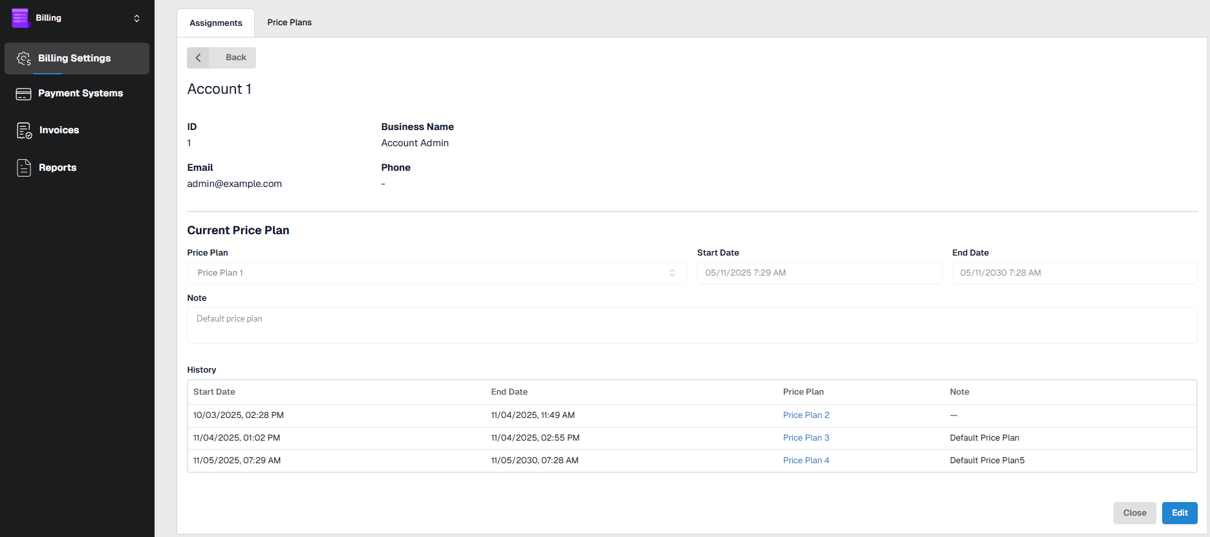
Task: Switch to the Price Plans tab
Action: click(x=289, y=23)
